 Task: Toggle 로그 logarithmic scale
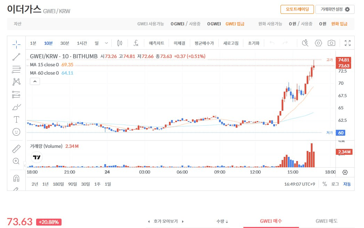coord(335,184)
